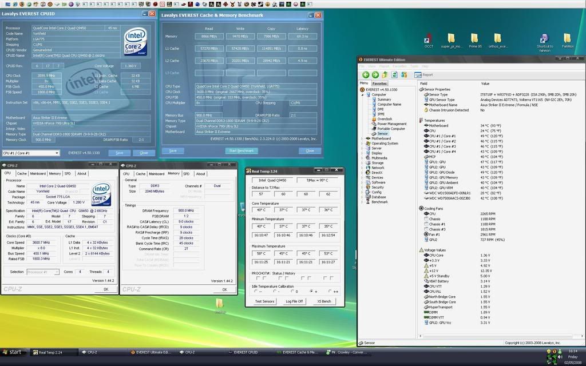Select the Overclock item in EVEREST tree
586x366 pixels.
point(385,119)
